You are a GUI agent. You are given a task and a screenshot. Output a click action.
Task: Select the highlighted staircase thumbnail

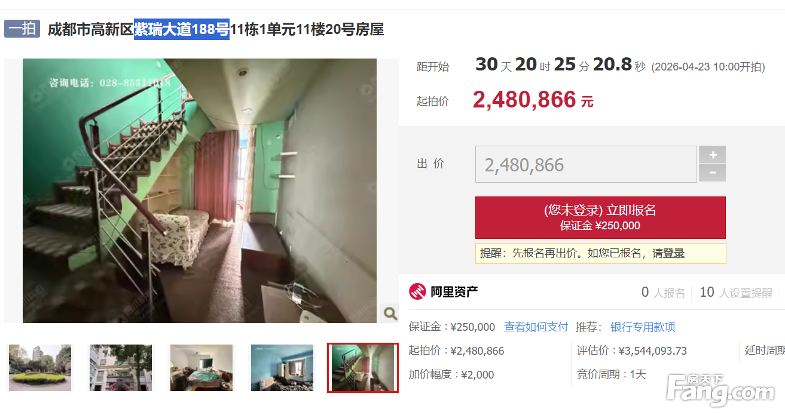click(x=363, y=368)
